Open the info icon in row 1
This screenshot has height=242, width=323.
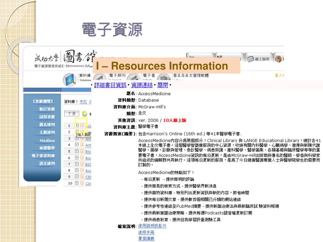[x=82, y=125]
